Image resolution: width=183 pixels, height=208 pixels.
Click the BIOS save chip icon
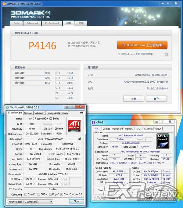(80, 139)
